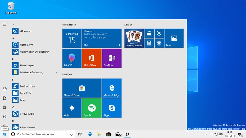Click the letter G section header
The height and width of the screenshot is (138, 246).
13,107
